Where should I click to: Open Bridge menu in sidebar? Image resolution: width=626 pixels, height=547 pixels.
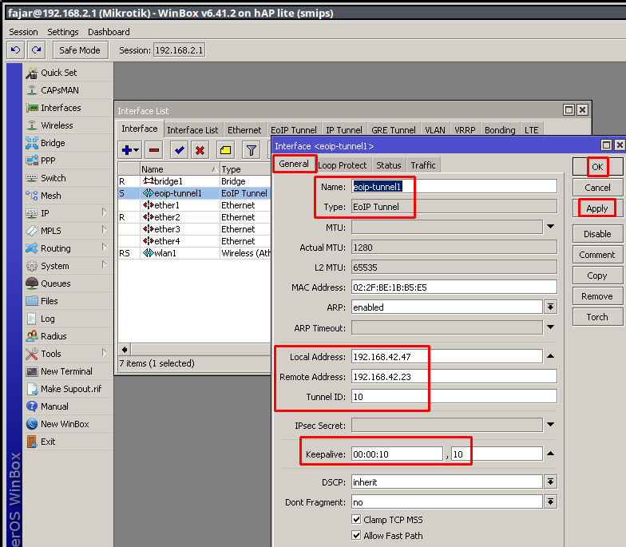(53, 143)
